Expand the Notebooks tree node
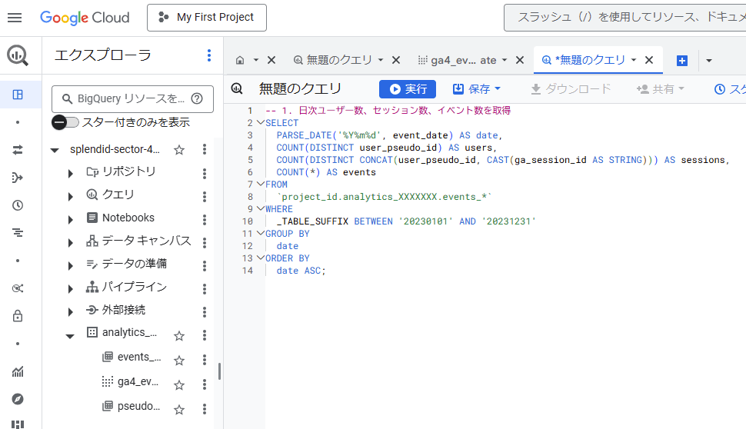The height and width of the screenshot is (429, 746). [71, 220]
